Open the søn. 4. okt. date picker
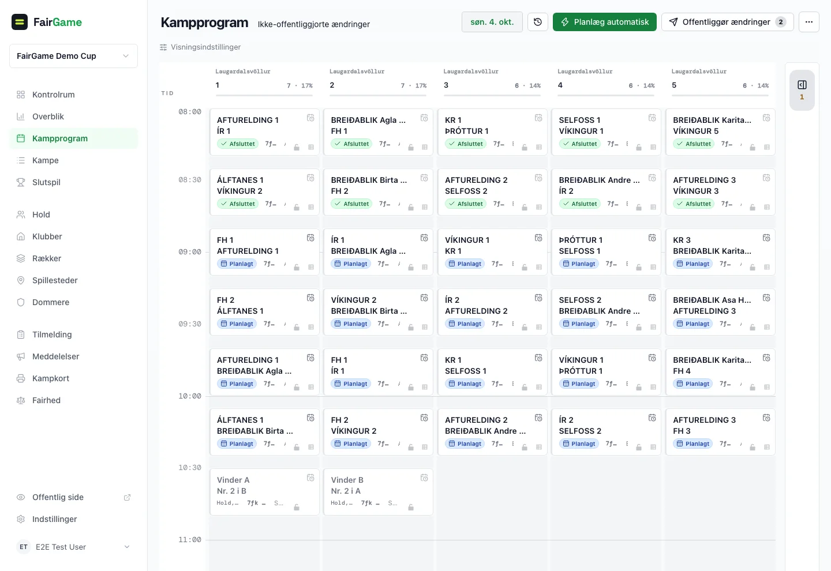The height and width of the screenshot is (571, 831). (x=492, y=22)
